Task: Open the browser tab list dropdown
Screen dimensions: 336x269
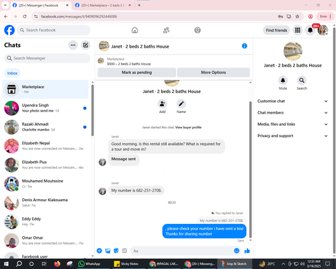Action: pyautogui.click(x=5, y=5)
